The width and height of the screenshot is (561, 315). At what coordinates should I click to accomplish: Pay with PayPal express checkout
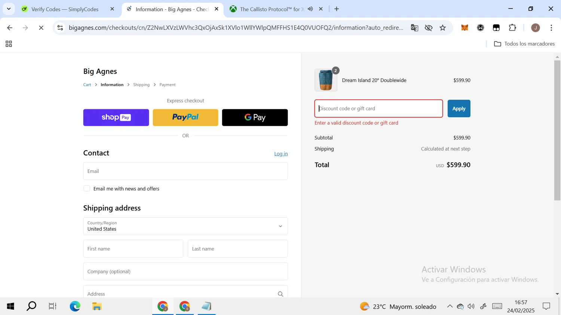[186, 118]
